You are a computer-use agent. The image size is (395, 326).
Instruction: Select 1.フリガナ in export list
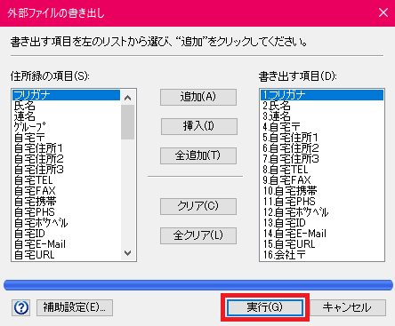click(x=322, y=95)
